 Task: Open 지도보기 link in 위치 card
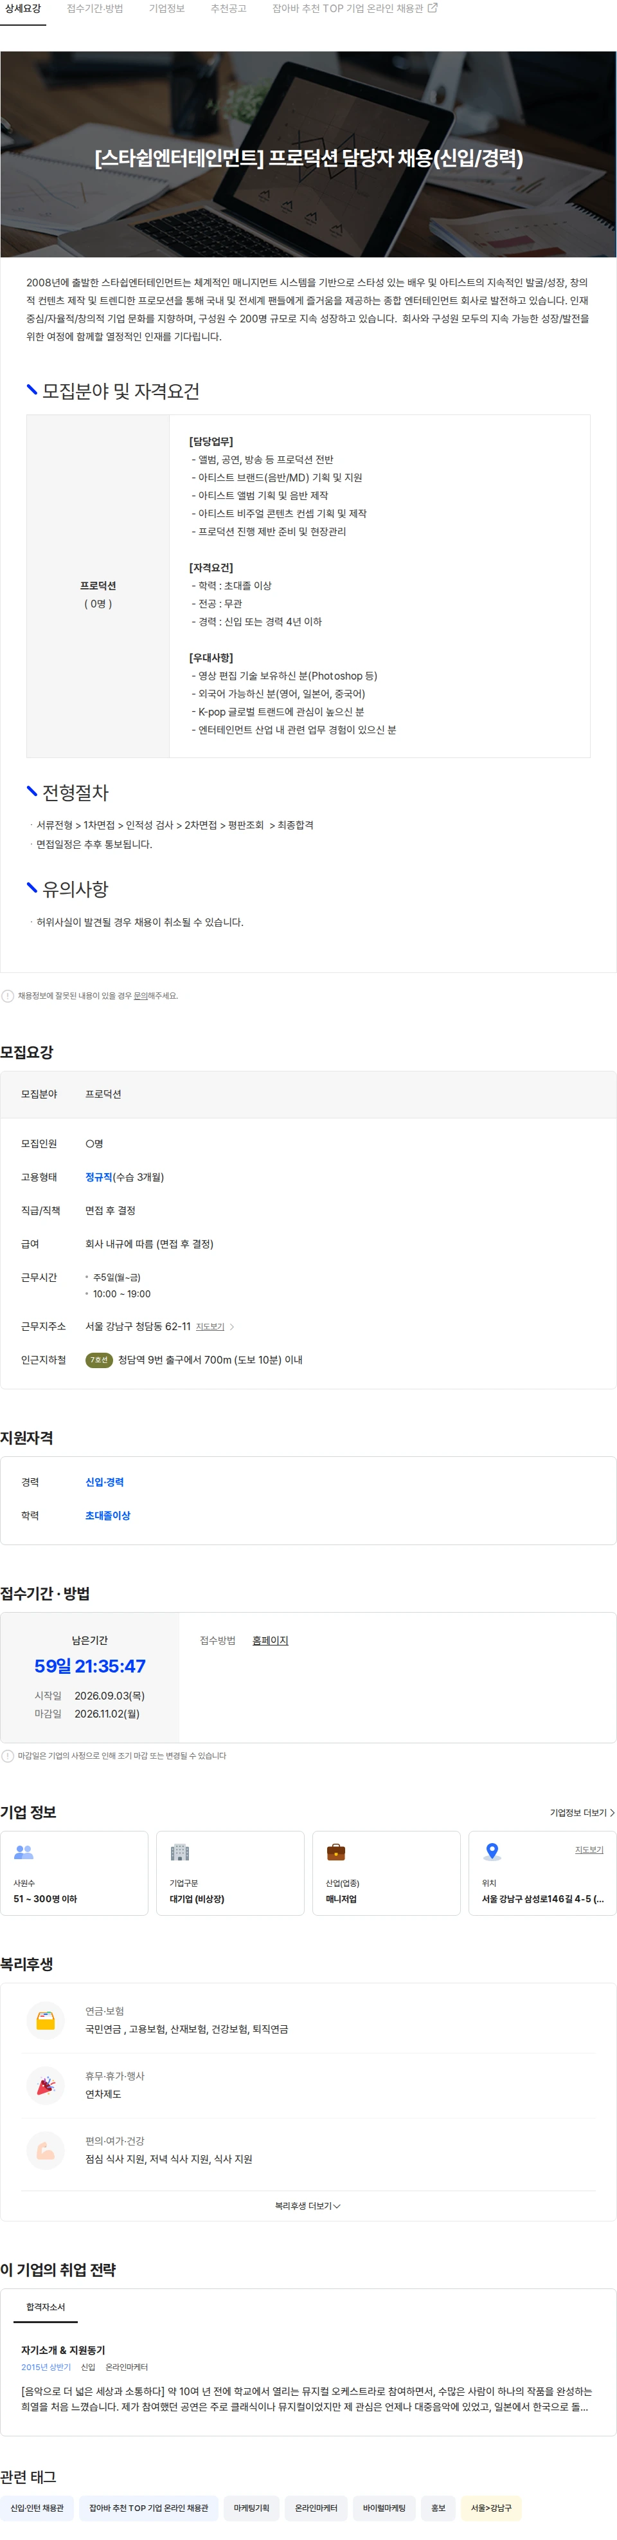(589, 1849)
